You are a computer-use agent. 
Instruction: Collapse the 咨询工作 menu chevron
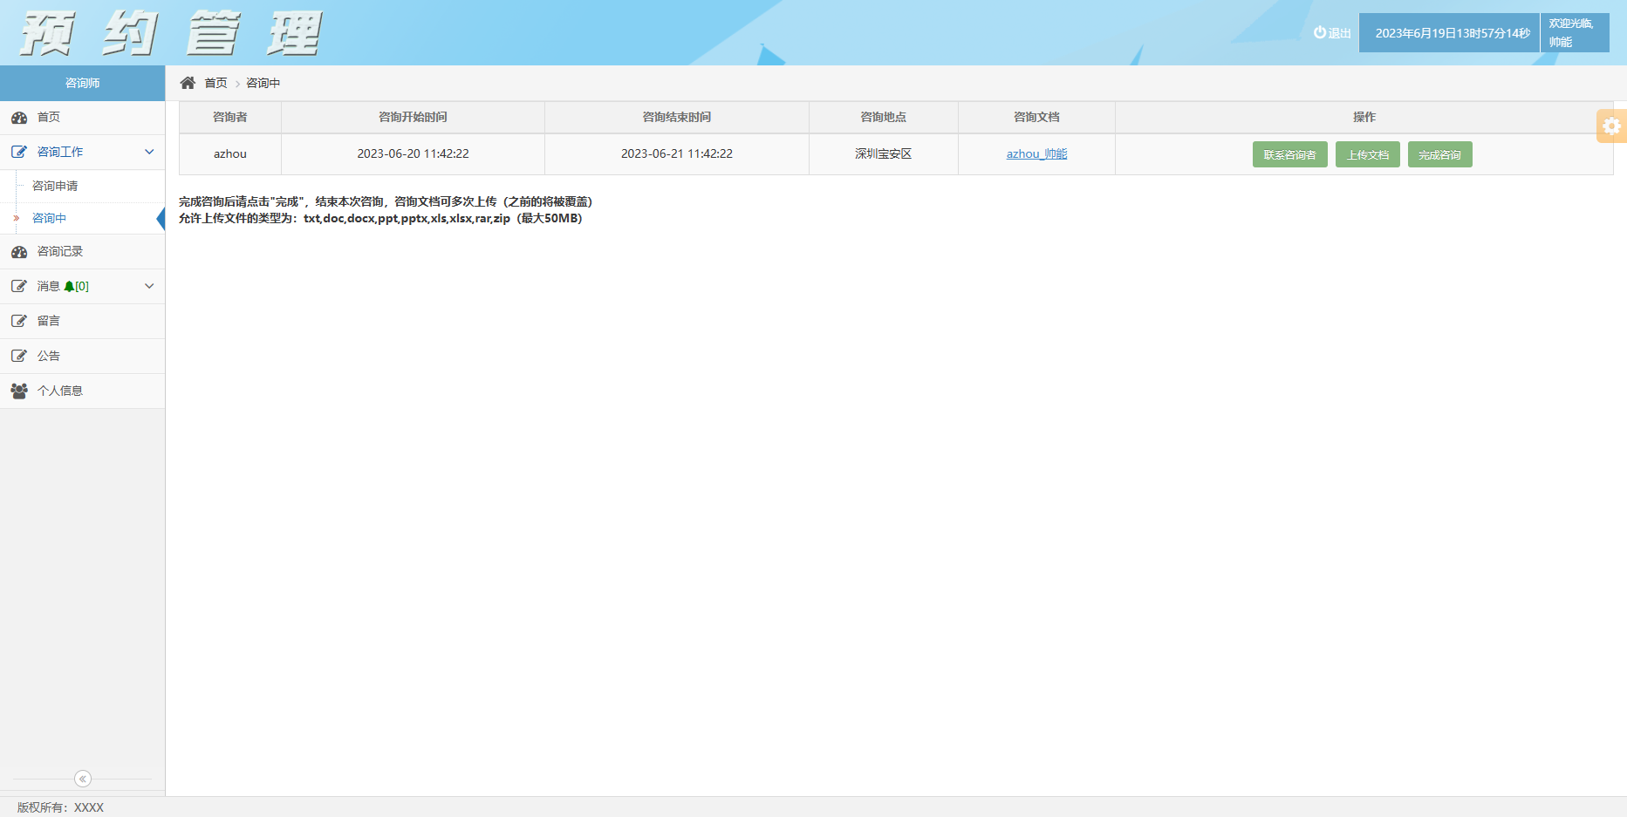click(149, 152)
